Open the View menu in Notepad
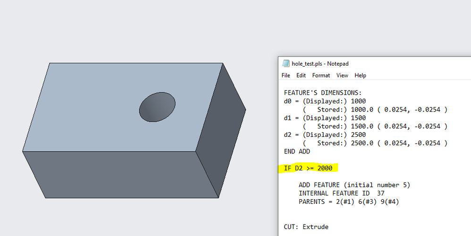 click(x=342, y=76)
